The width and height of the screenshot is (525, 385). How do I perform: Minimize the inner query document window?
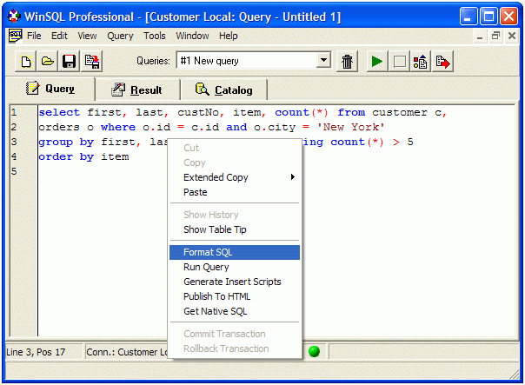tap(480, 36)
